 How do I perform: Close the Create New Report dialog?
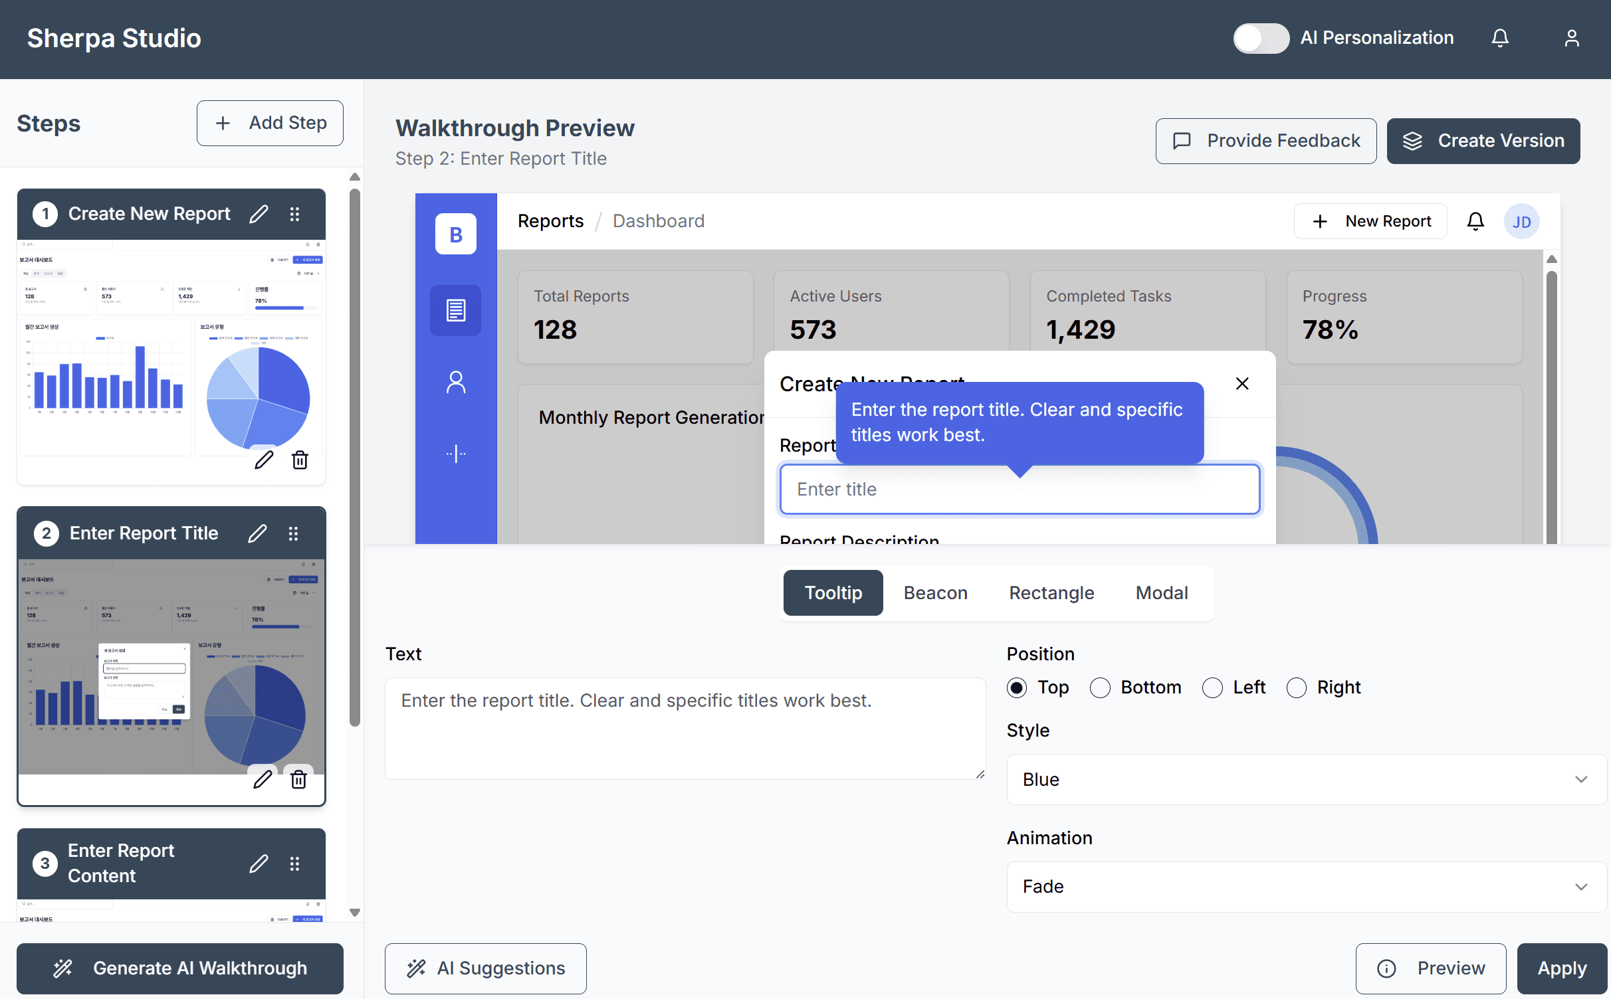1242,383
